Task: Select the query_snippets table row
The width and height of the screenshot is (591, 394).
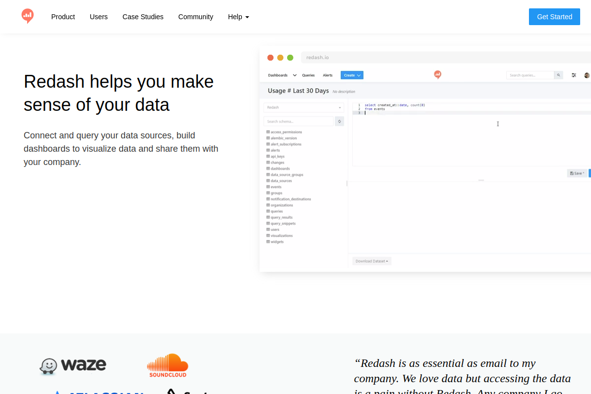Action: (x=281, y=224)
